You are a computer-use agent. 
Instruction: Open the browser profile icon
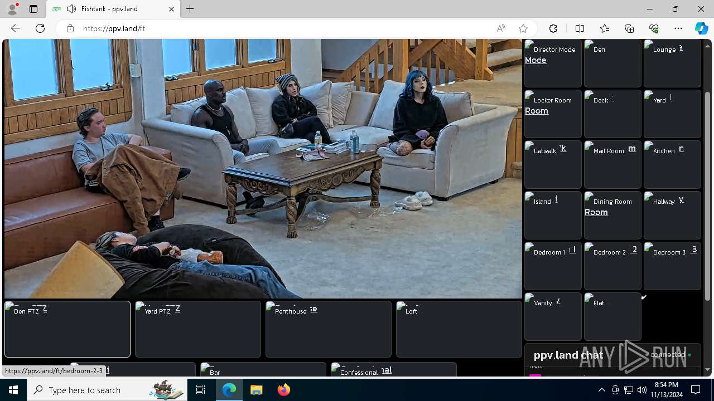pos(12,9)
